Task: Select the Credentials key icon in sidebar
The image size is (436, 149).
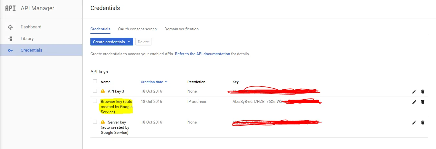Action: pyautogui.click(x=10, y=50)
